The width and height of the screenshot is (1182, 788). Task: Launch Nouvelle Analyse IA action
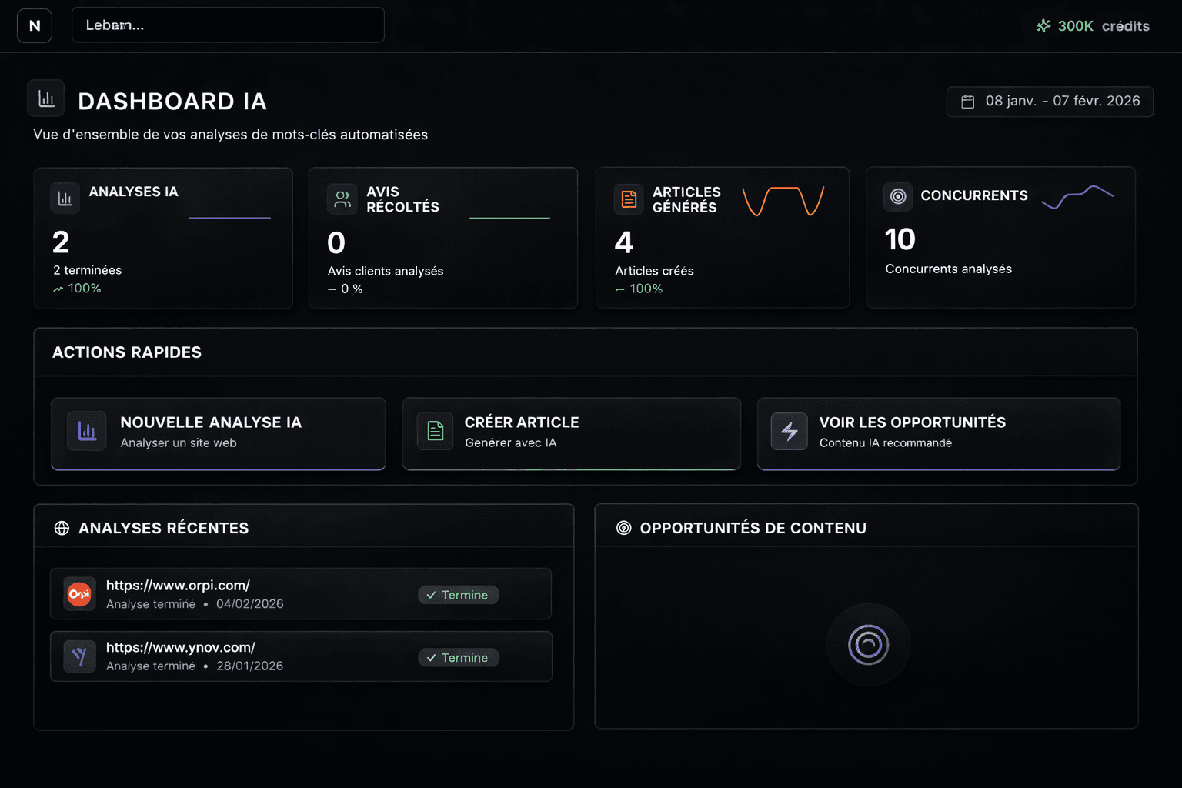point(218,432)
